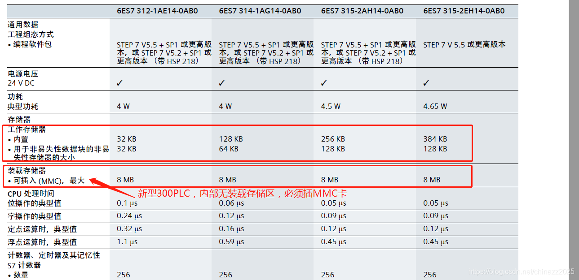Screen dimensions: 579x280
Task: Click 0.05 µs bit value under 315-2EH14
Action: 436,203
